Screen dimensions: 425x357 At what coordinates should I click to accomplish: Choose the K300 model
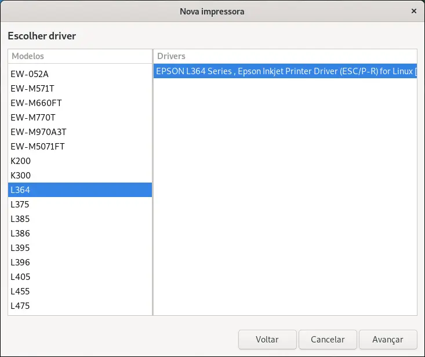click(80, 176)
